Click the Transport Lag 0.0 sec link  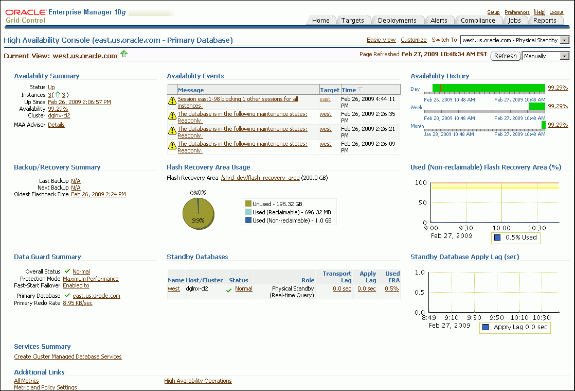[x=342, y=288]
